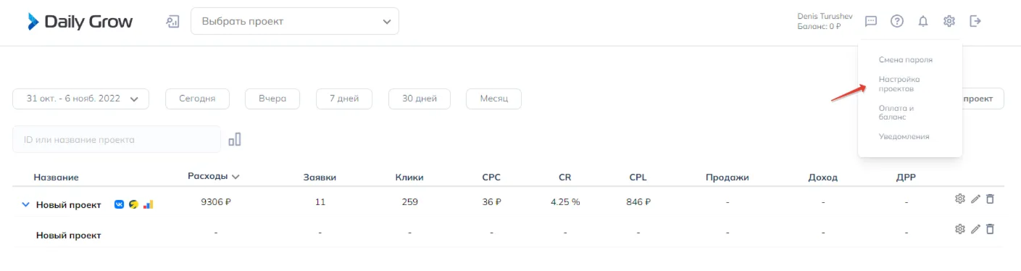Expand the first Новый проект row chevron
The image size is (1021, 271).
coord(26,204)
